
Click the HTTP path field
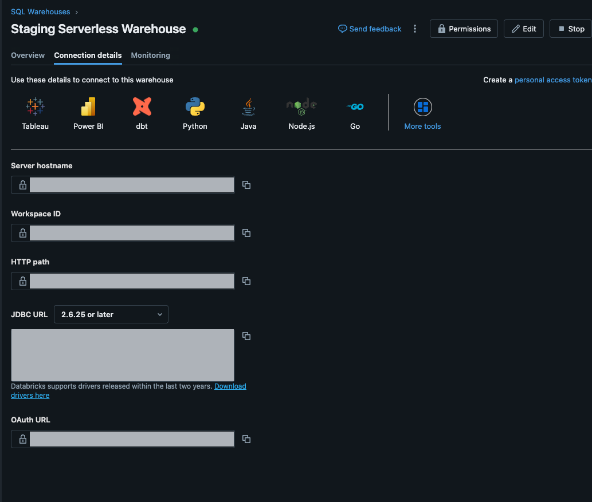(x=123, y=281)
